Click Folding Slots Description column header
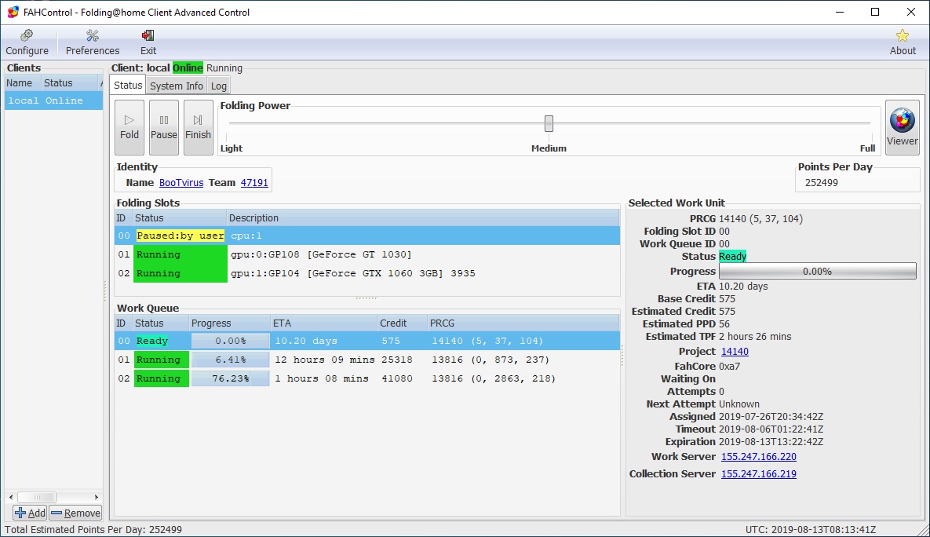The image size is (930, 537). tap(423, 217)
